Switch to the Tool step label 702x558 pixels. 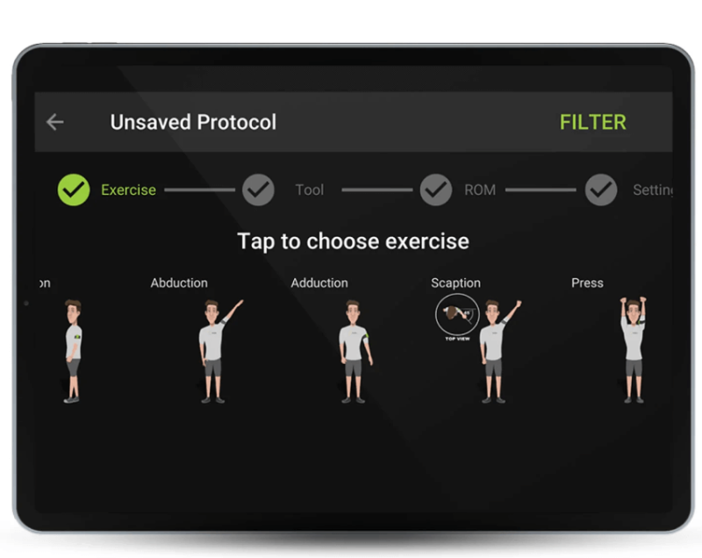click(310, 190)
